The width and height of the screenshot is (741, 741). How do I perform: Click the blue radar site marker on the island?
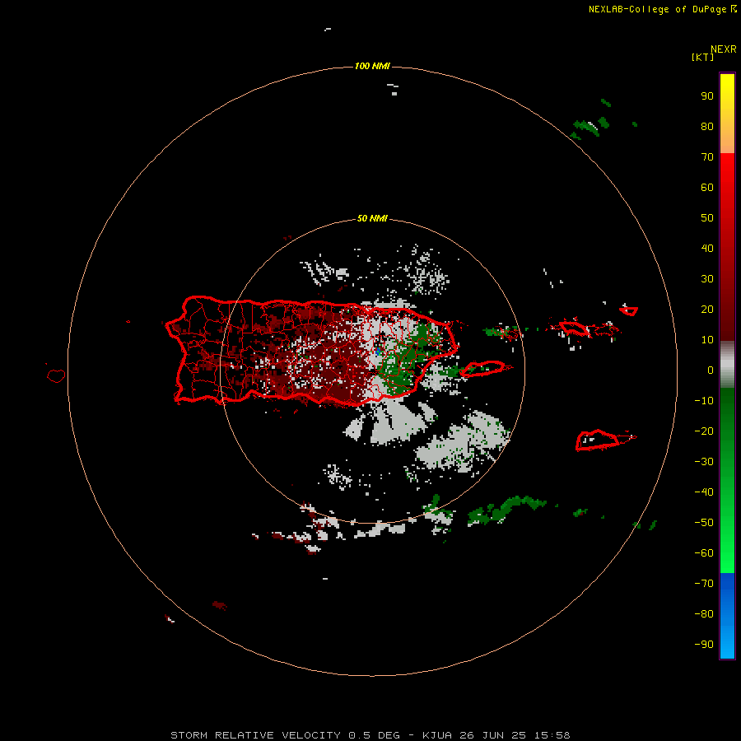(x=378, y=351)
